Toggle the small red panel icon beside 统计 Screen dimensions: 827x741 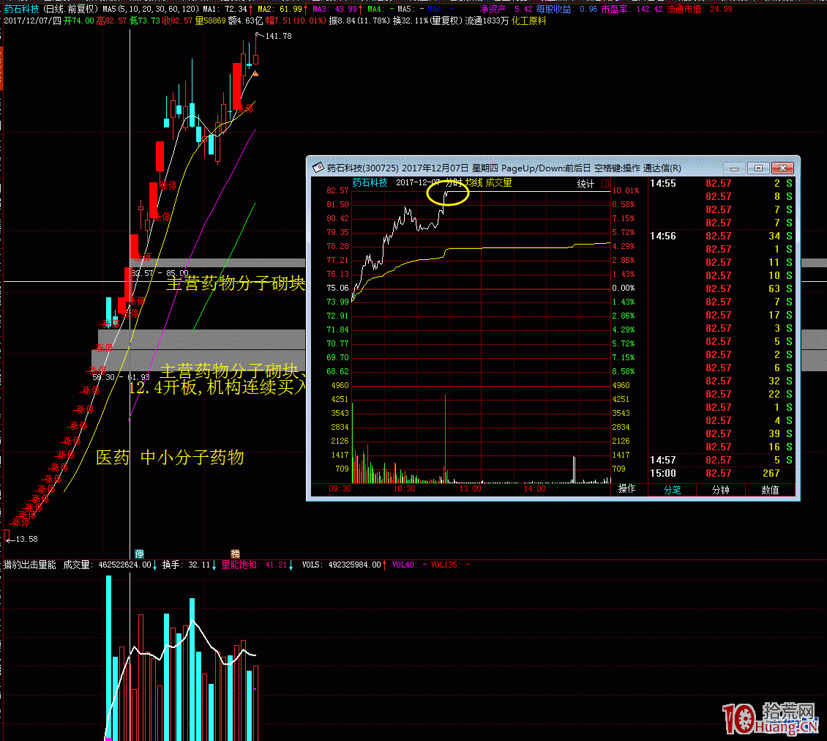pos(605,184)
